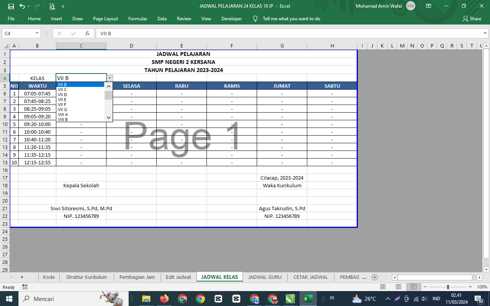Expand the Name Box dropdown
Viewport: 490px width, 306px height.
tap(37, 33)
